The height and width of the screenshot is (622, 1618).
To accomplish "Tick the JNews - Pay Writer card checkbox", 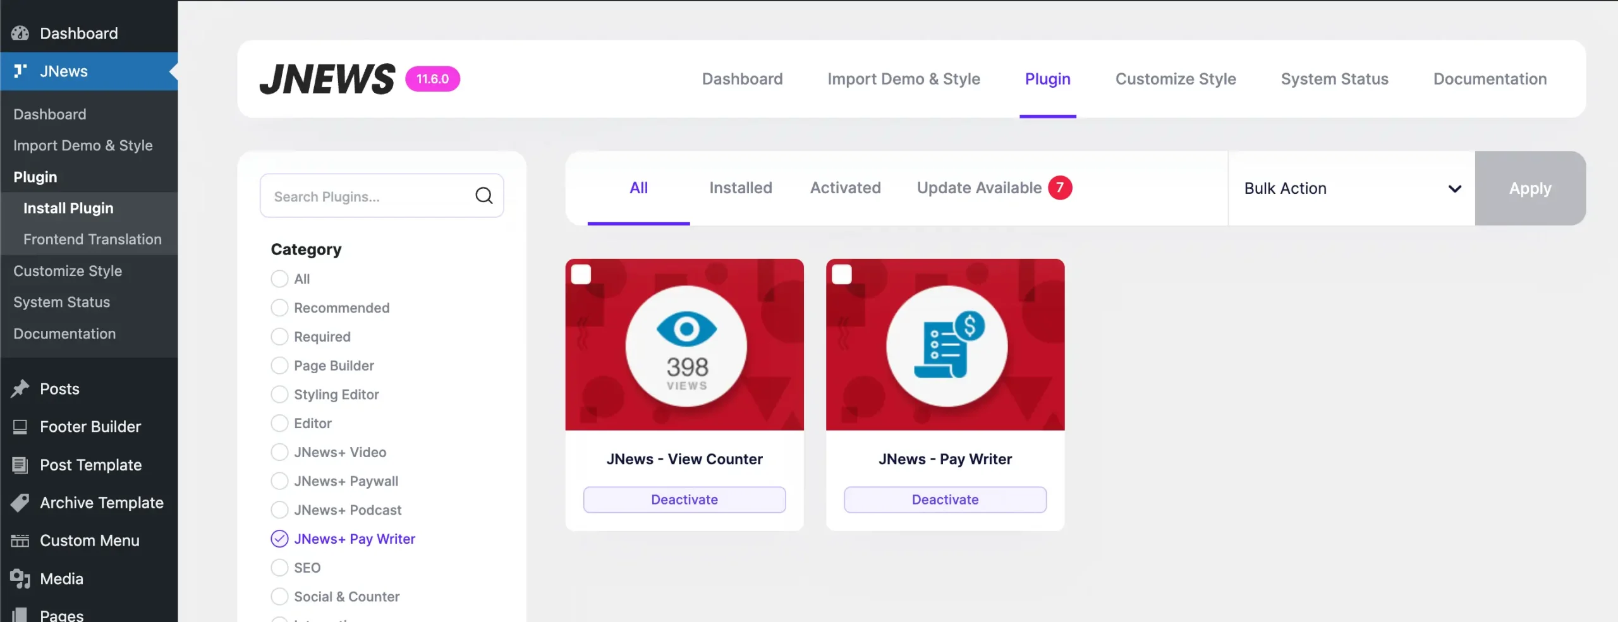I will [x=841, y=275].
